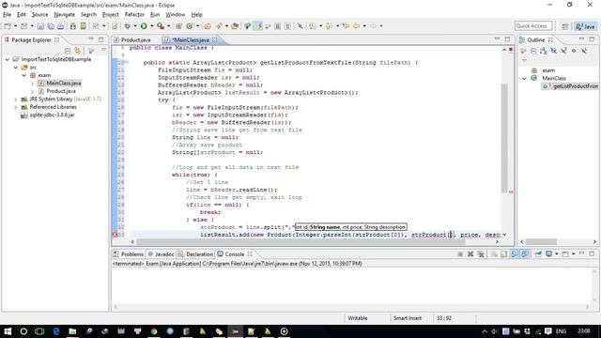Click the Save icon in toolbar
The width and height of the screenshot is (601, 338).
pyautogui.click(x=40, y=26)
